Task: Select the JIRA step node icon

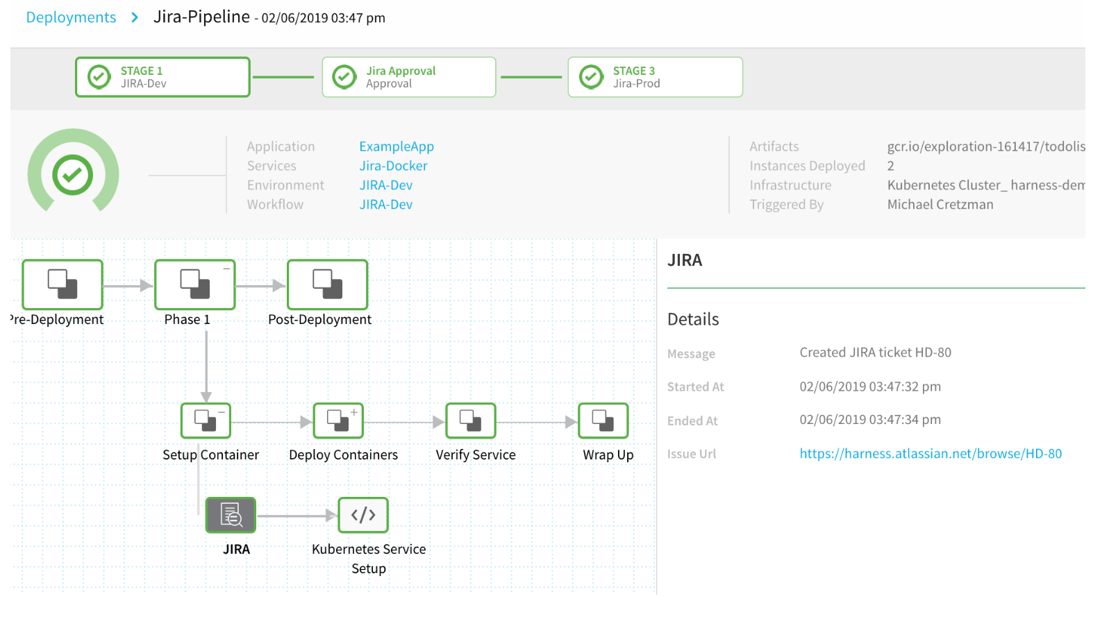Action: pos(231,515)
